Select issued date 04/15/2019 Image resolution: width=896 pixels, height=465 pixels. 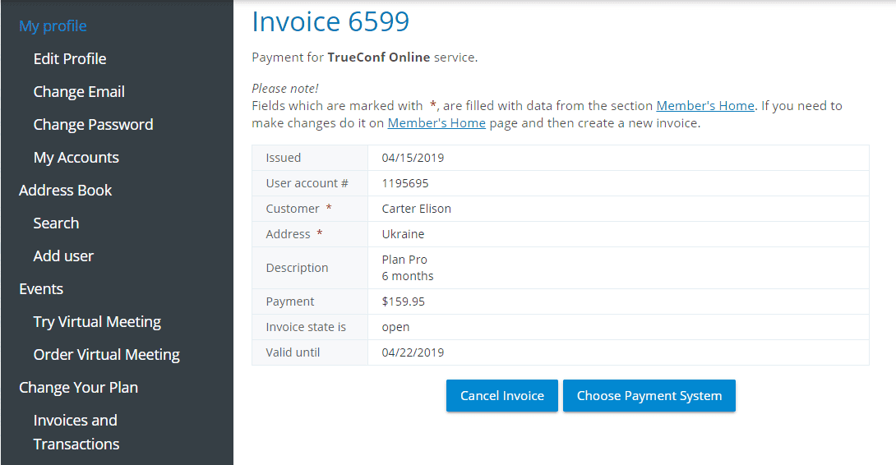tap(413, 158)
